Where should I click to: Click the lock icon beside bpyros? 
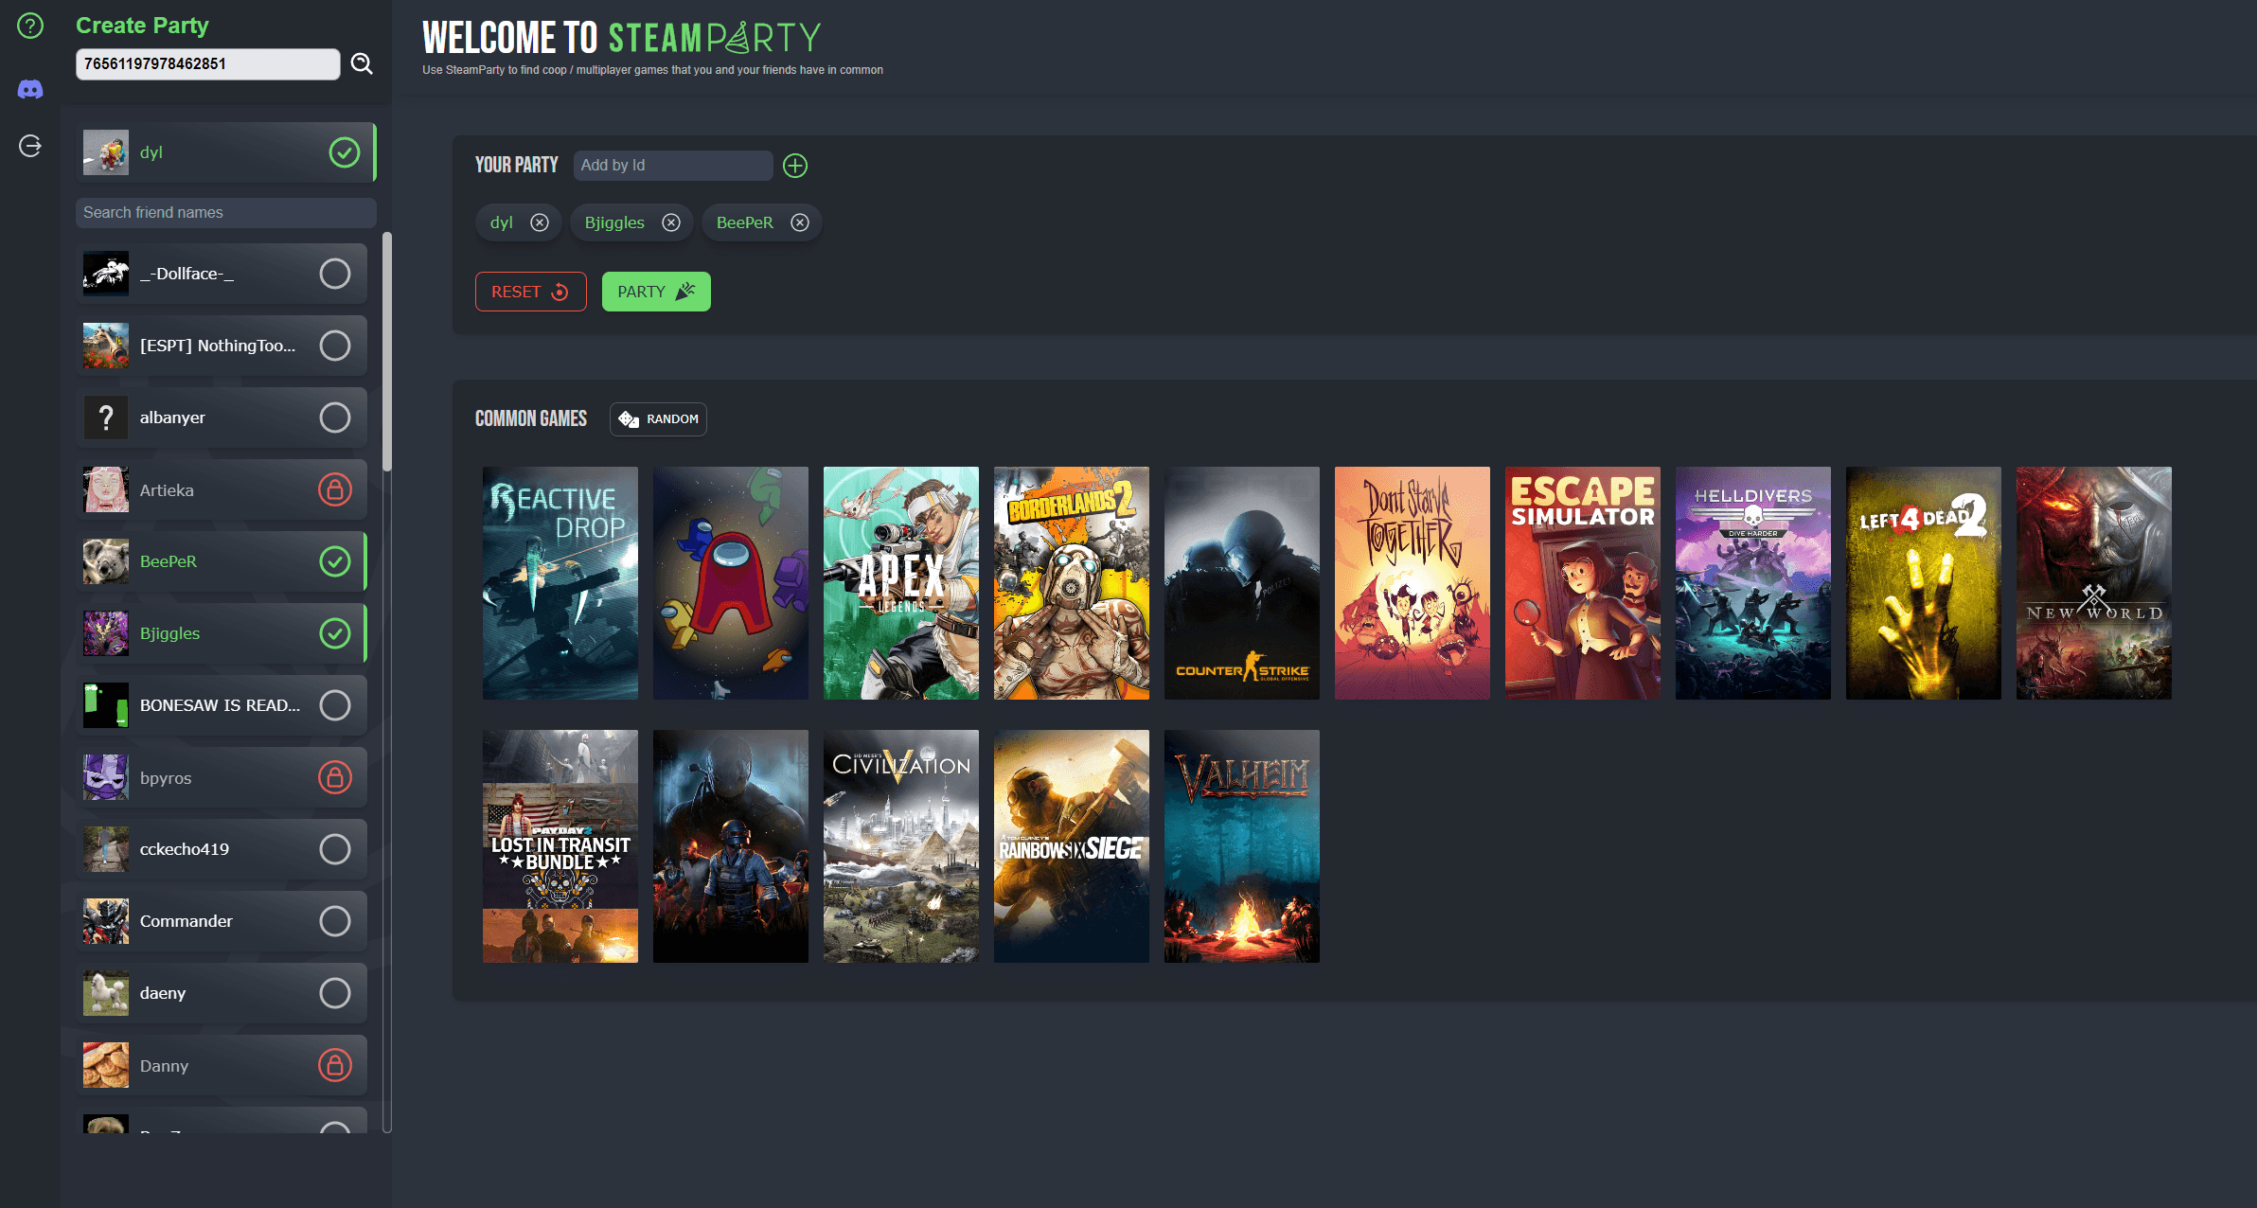pos(336,777)
